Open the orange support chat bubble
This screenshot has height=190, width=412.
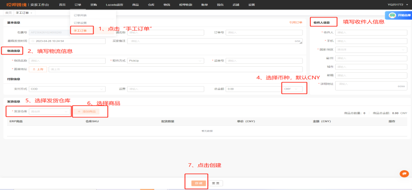pos(405,174)
